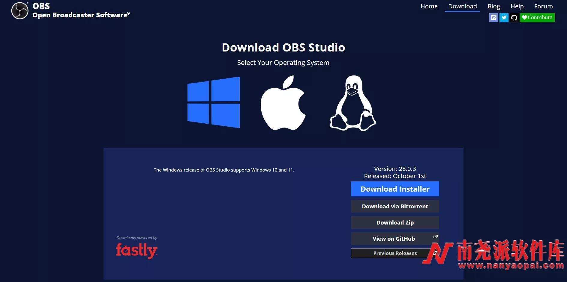Select the Linux penguin logo
Screen dimensions: 567x282
coord(353,103)
